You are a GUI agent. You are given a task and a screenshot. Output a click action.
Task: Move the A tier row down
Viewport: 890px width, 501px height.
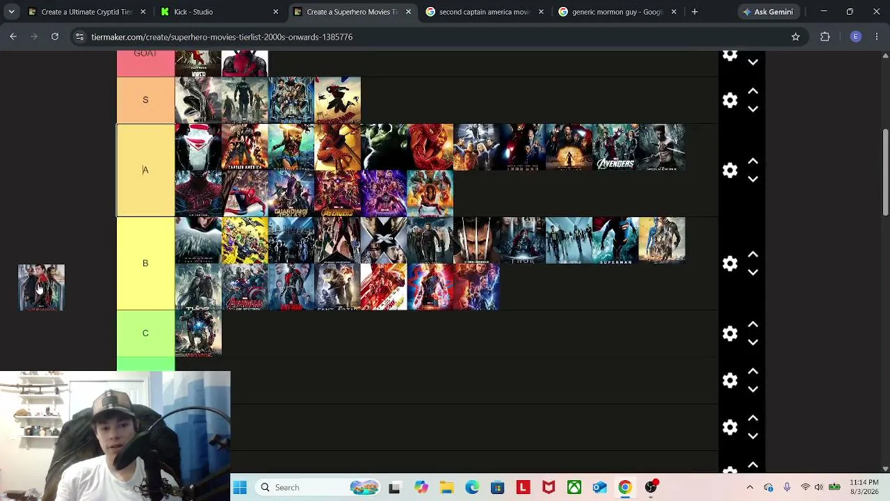click(x=753, y=179)
